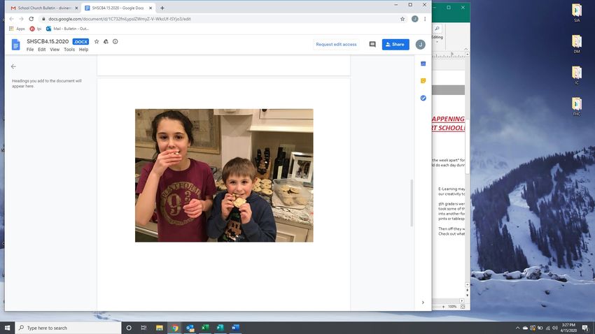Click the taskbar search box
This screenshot has height=334, width=595.
[x=69, y=328]
